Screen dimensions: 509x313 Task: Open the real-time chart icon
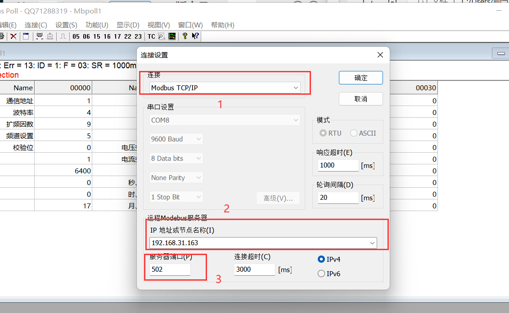click(x=172, y=36)
